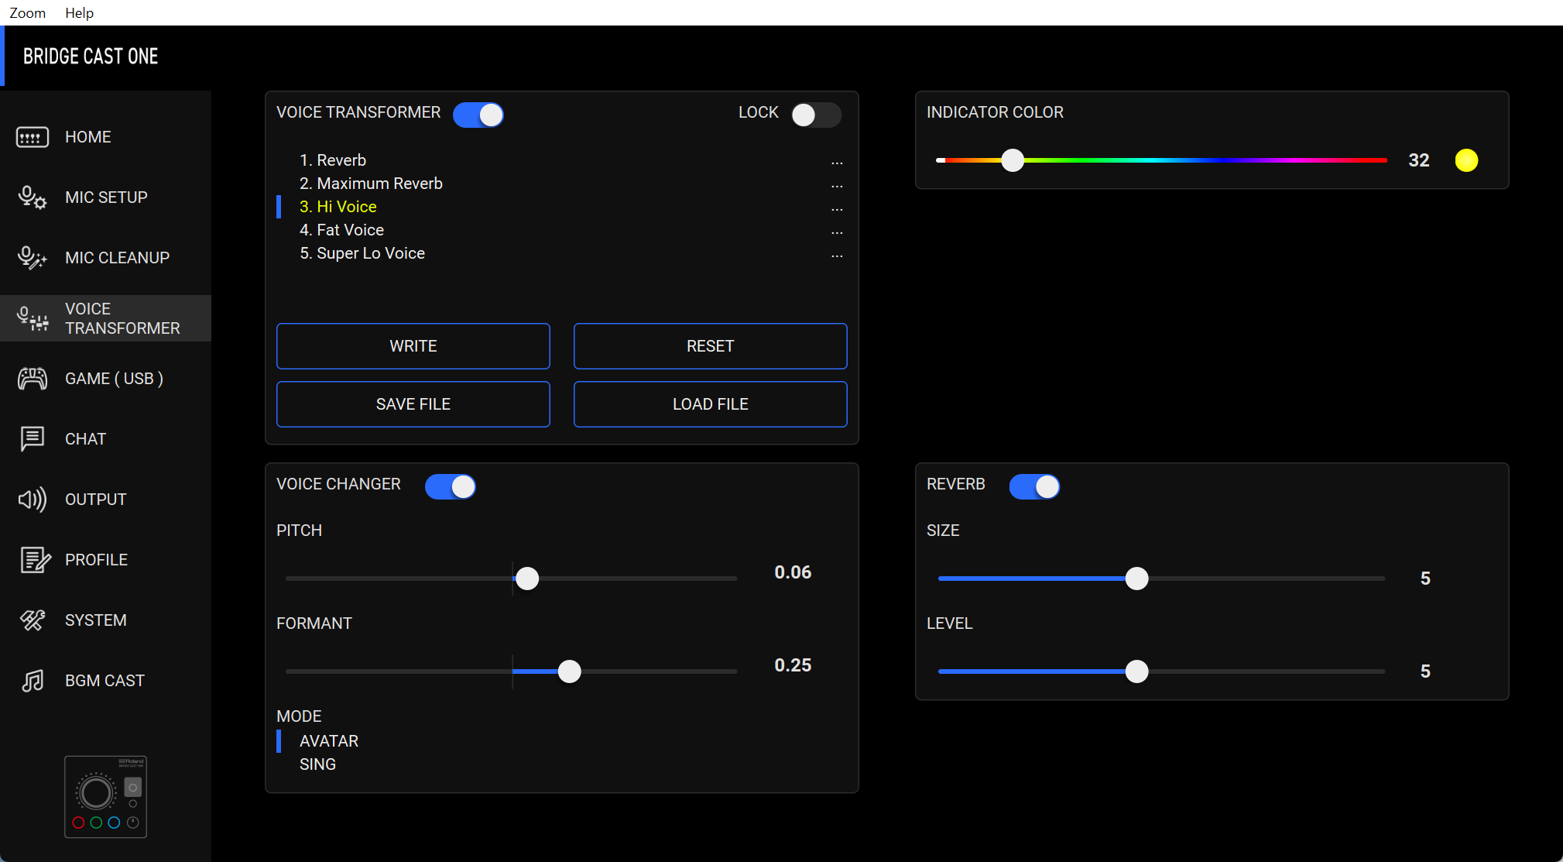This screenshot has width=1563, height=862.
Task: Open options menu for 4. Fat Voice
Action: pos(837,232)
